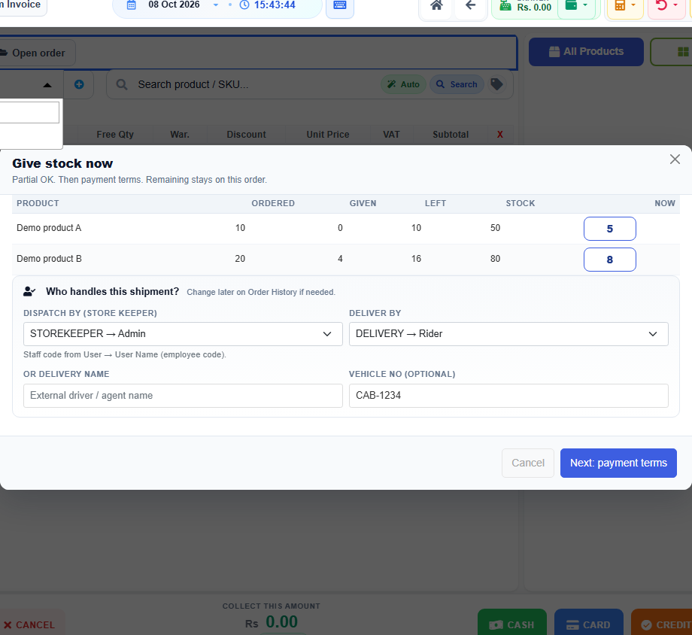
Task: Click the Vehicle No field CAB-1234
Action: [x=508, y=396]
